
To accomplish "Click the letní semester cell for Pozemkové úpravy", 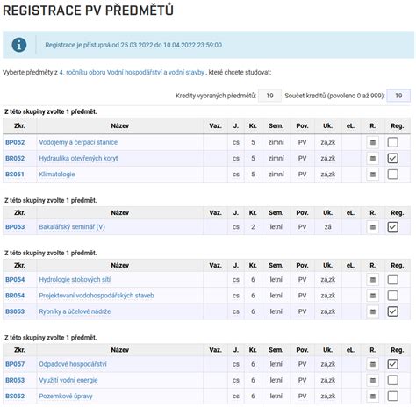I will tap(276, 396).
